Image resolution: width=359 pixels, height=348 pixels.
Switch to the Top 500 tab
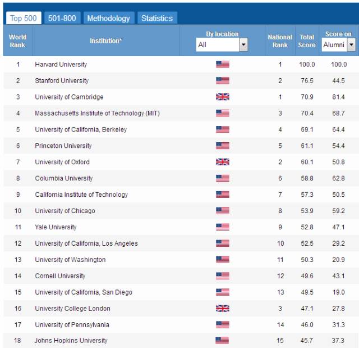[x=24, y=18]
